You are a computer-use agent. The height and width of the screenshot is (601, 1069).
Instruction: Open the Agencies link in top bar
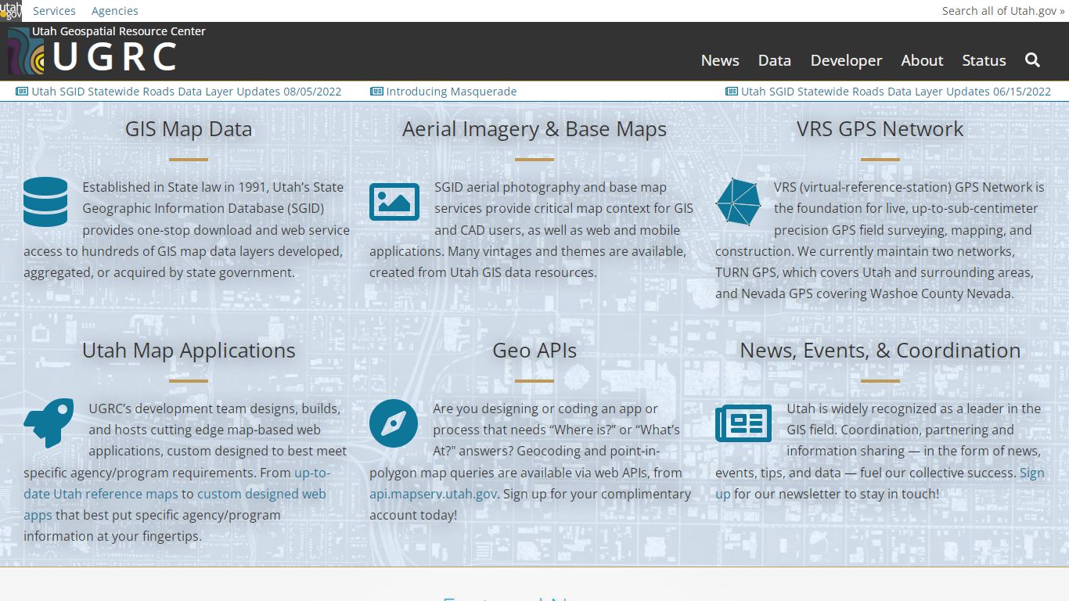click(115, 11)
